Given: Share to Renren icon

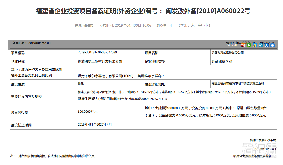Looking at the screenshot, I should (x=267, y=45).
